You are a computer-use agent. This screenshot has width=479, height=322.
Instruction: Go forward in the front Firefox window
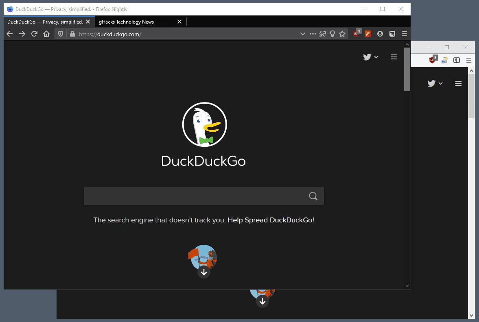22,34
